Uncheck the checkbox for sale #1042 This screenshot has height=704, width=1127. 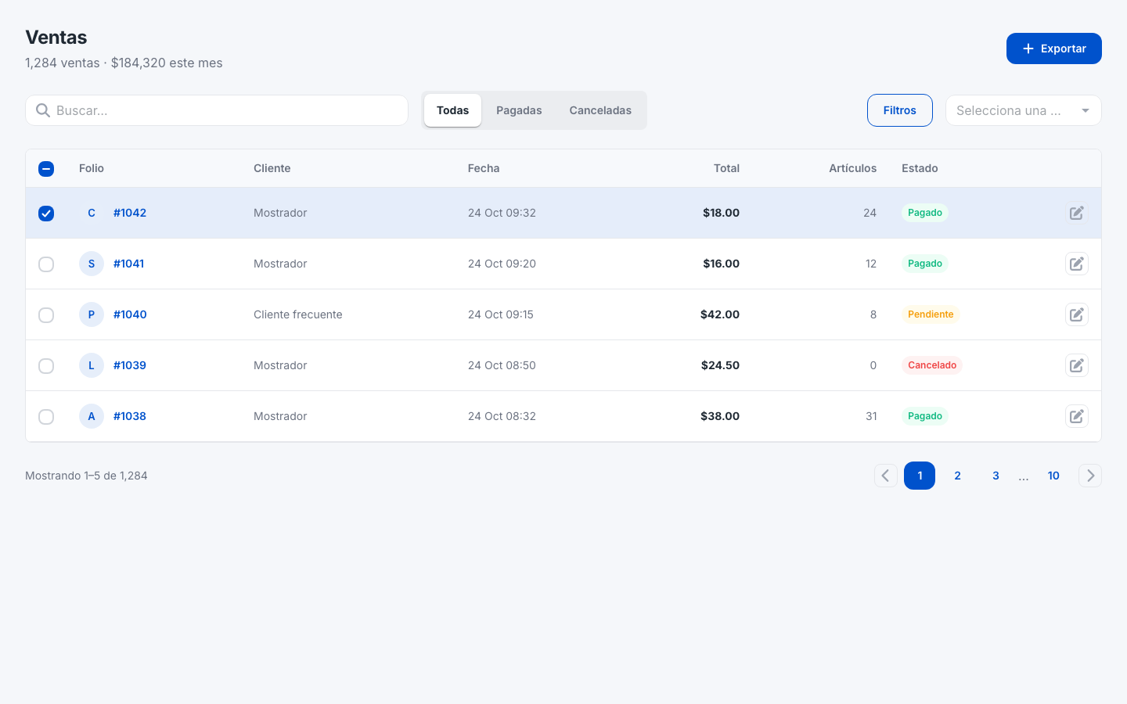click(46, 213)
